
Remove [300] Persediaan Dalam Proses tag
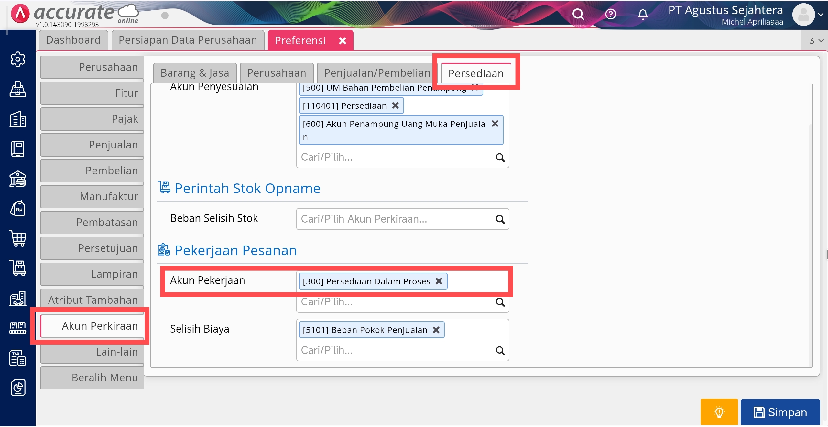tap(439, 281)
